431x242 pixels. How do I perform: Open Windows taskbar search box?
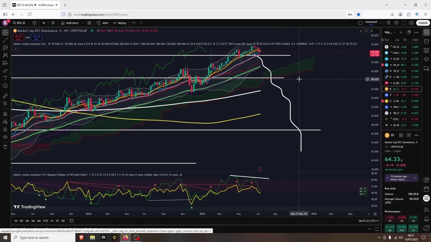(x=43, y=238)
